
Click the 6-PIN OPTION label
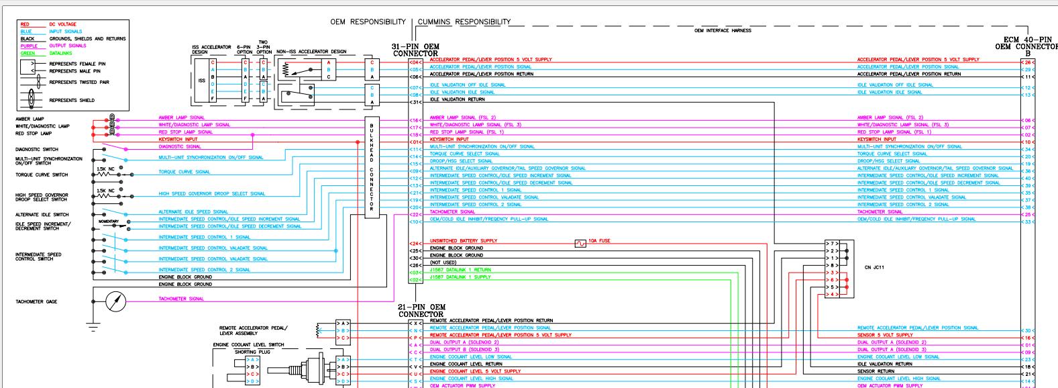coord(244,50)
